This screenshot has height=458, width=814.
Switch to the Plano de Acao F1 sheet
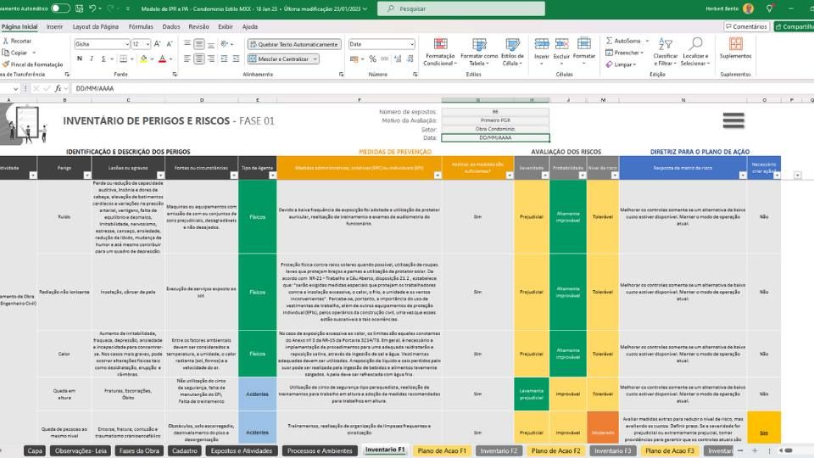(442, 450)
